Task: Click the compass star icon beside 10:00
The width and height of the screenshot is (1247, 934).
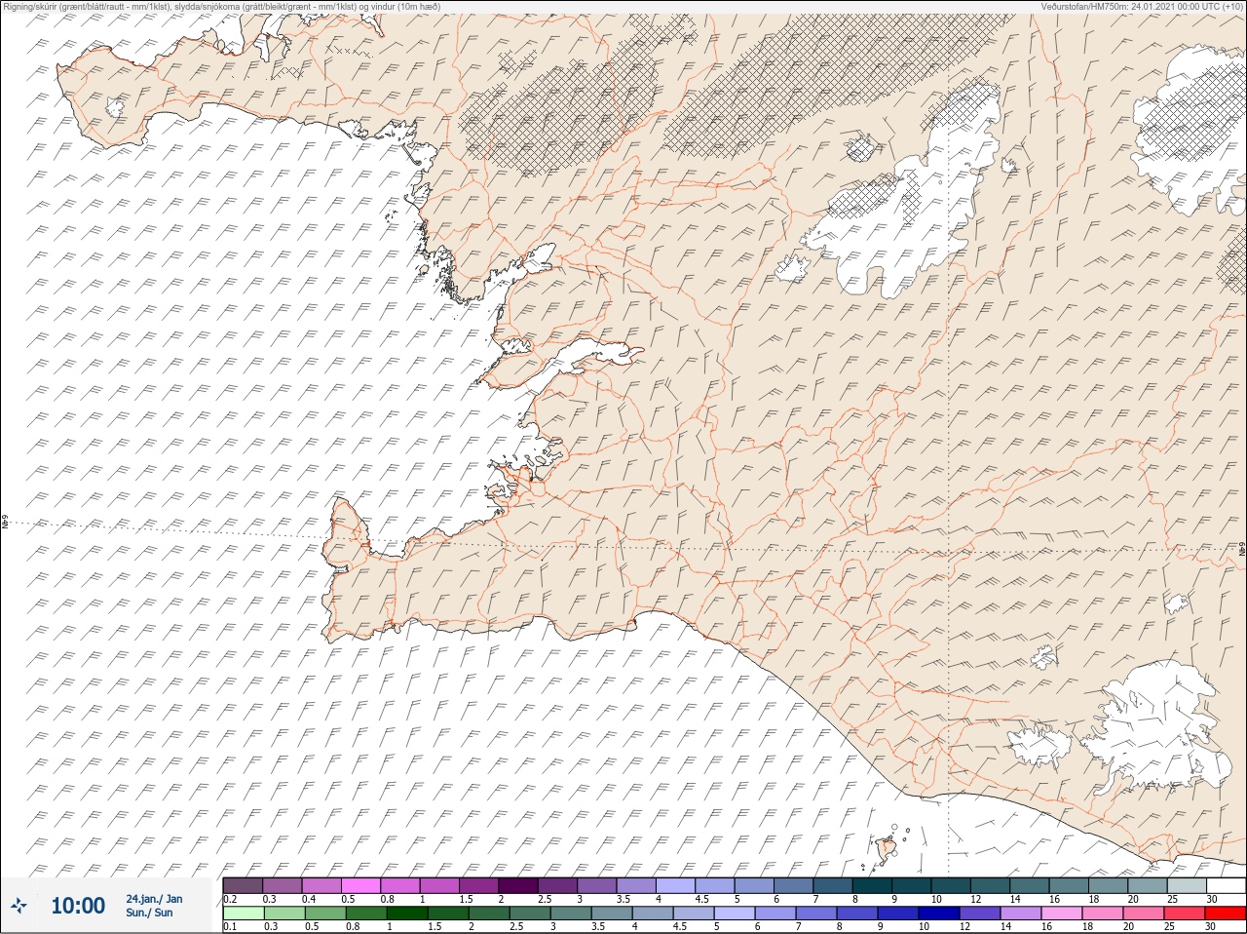Action: (x=19, y=906)
